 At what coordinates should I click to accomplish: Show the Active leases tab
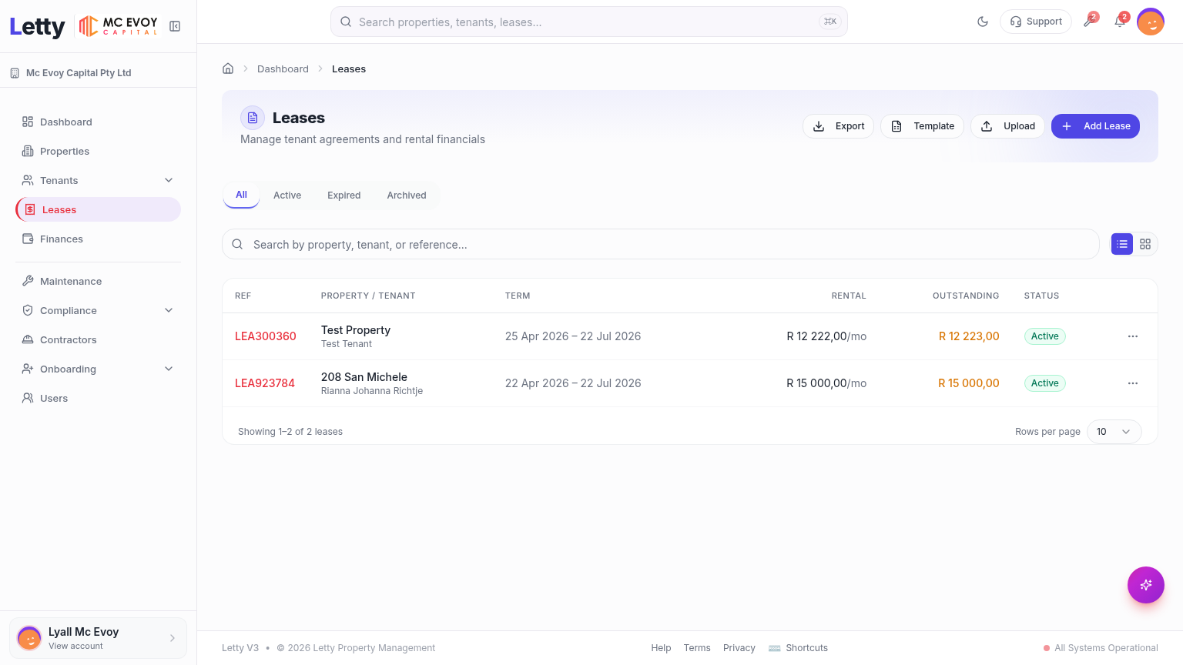click(x=287, y=195)
